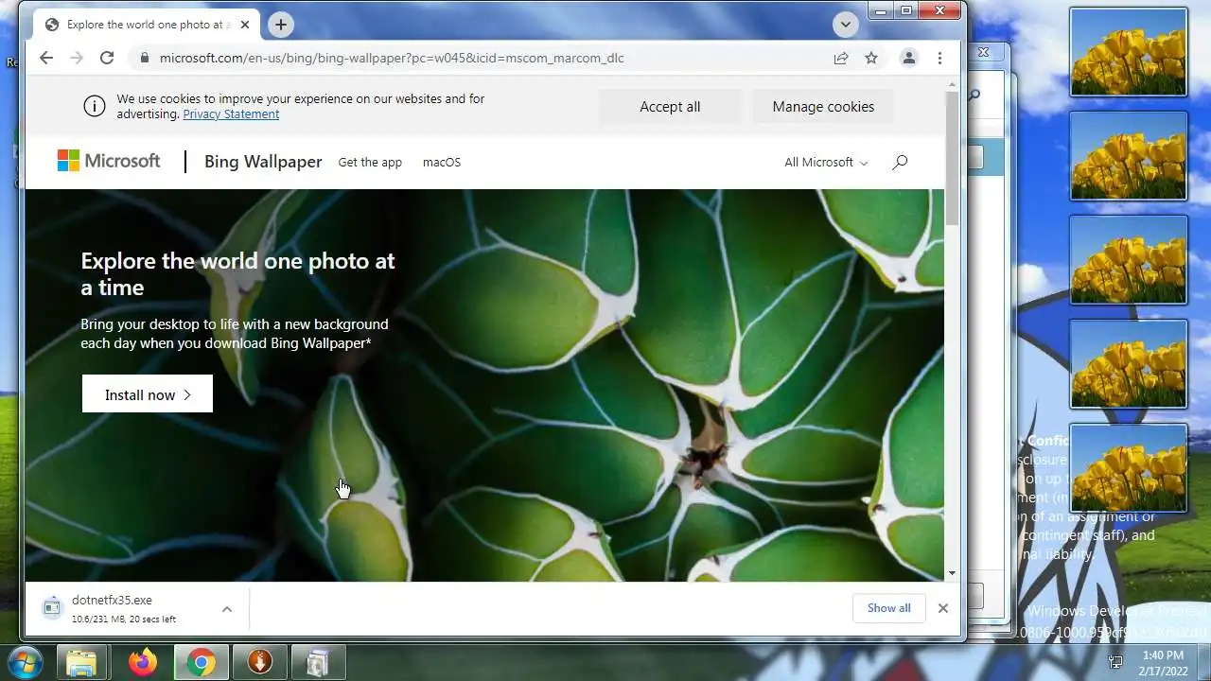
Task: Open Chrome's three-dot menu
Action: (x=939, y=58)
